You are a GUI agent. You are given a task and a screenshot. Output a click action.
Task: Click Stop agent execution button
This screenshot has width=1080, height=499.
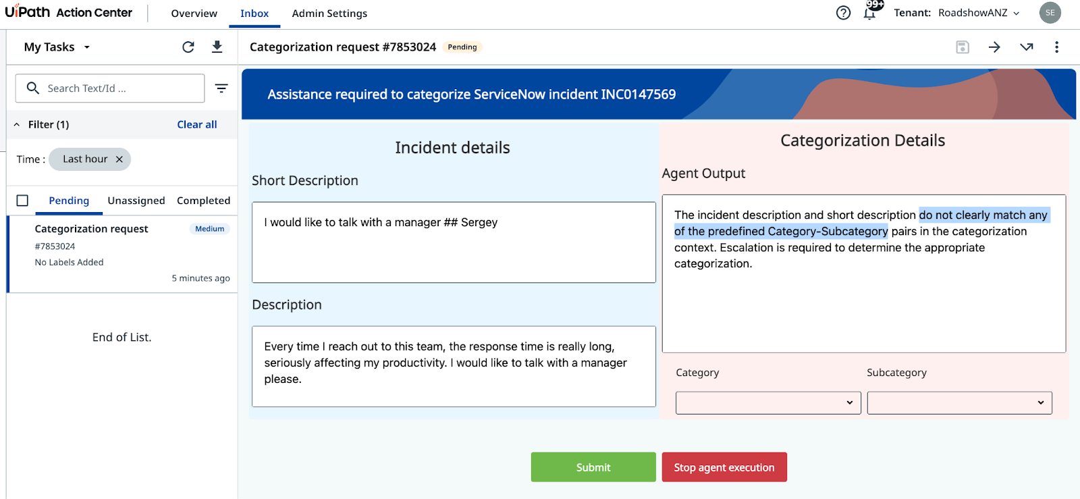pyautogui.click(x=724, y=467)
